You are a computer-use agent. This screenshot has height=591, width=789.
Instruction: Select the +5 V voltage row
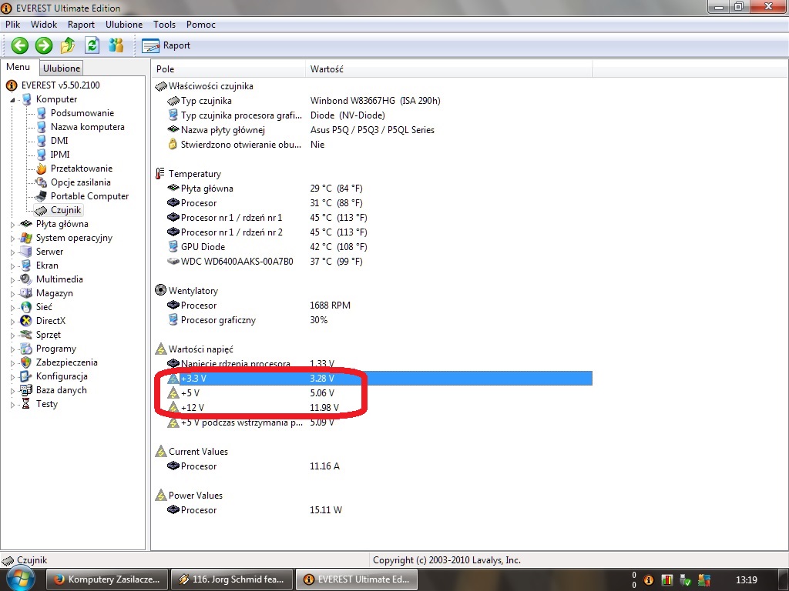point(372,393)
